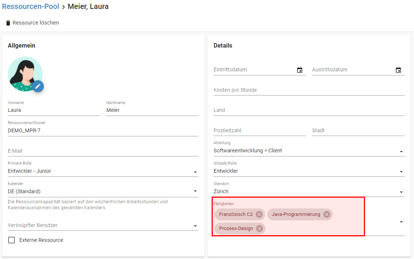The width and height of the screenshot is (414, 259).
Task: Click the pencil edit icon on avatar
Action: coord(38,86)
